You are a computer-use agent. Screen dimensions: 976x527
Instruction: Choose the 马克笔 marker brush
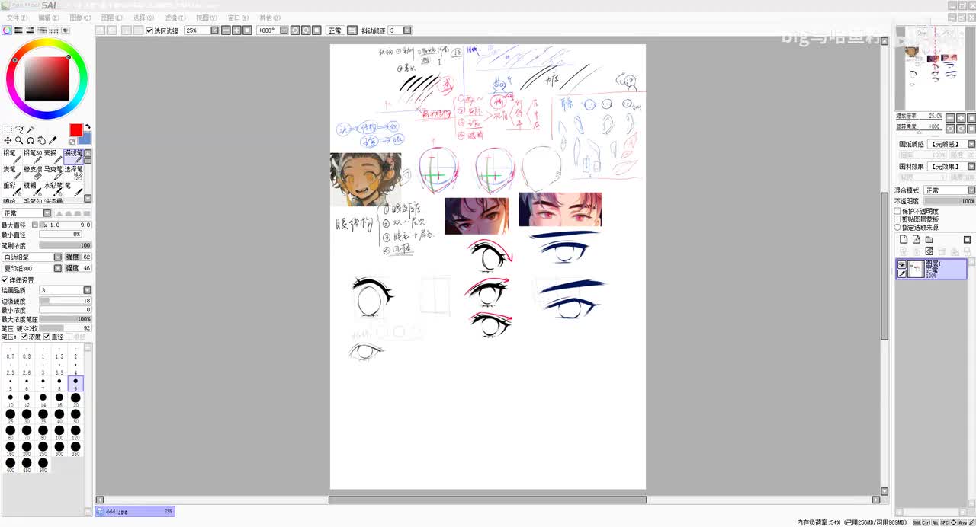53,173
